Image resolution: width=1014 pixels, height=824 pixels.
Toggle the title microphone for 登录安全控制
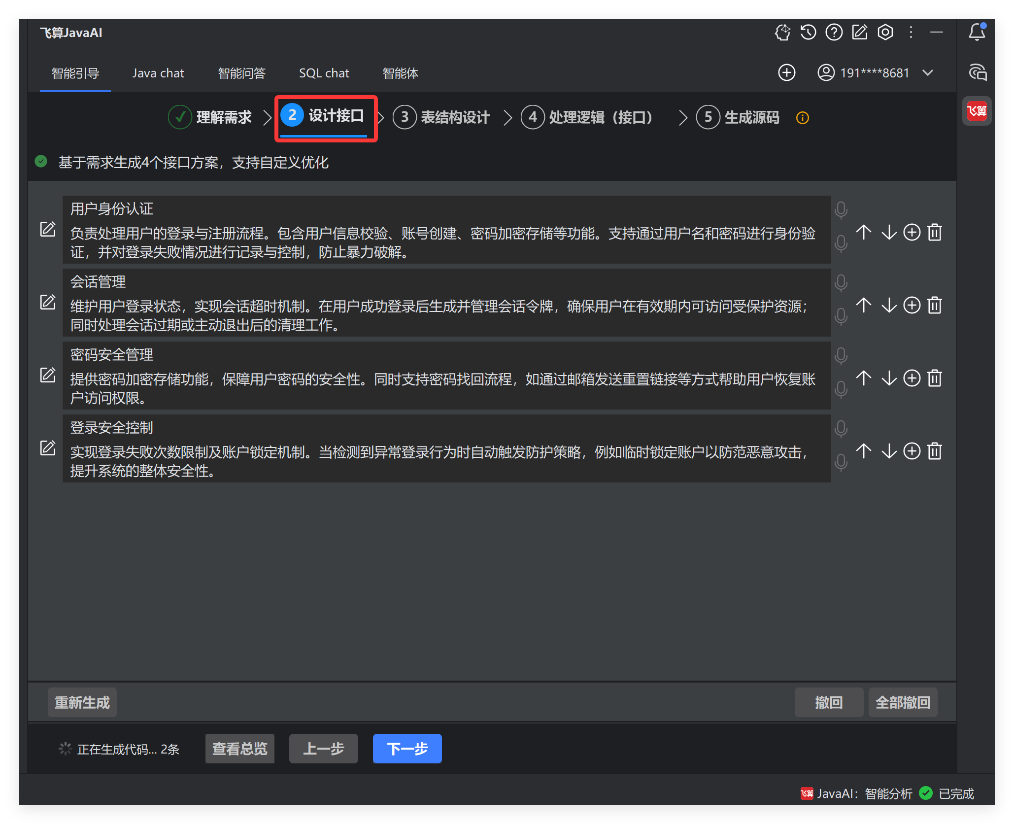841,428
